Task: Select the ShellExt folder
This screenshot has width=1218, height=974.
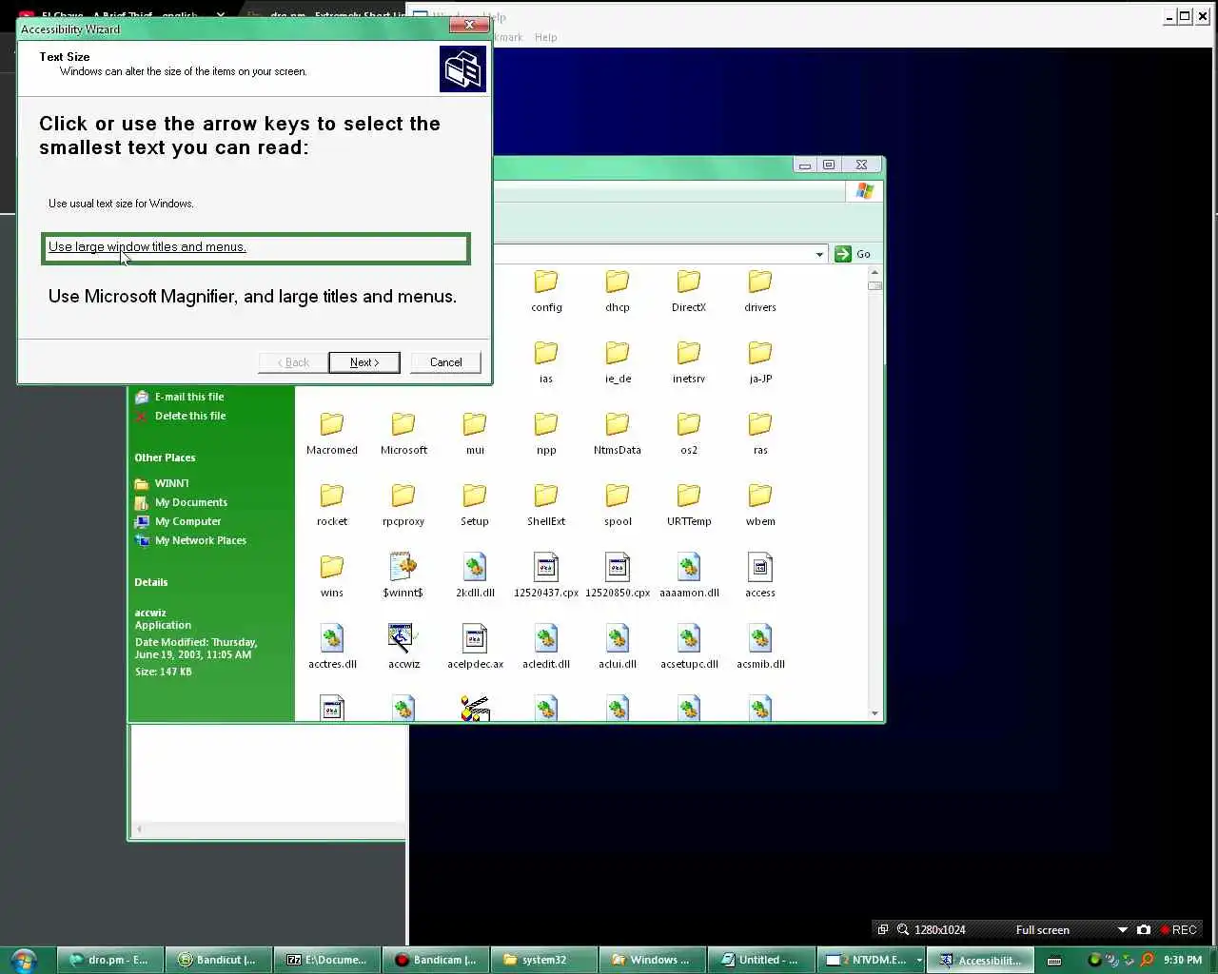Action: point(546,505)
